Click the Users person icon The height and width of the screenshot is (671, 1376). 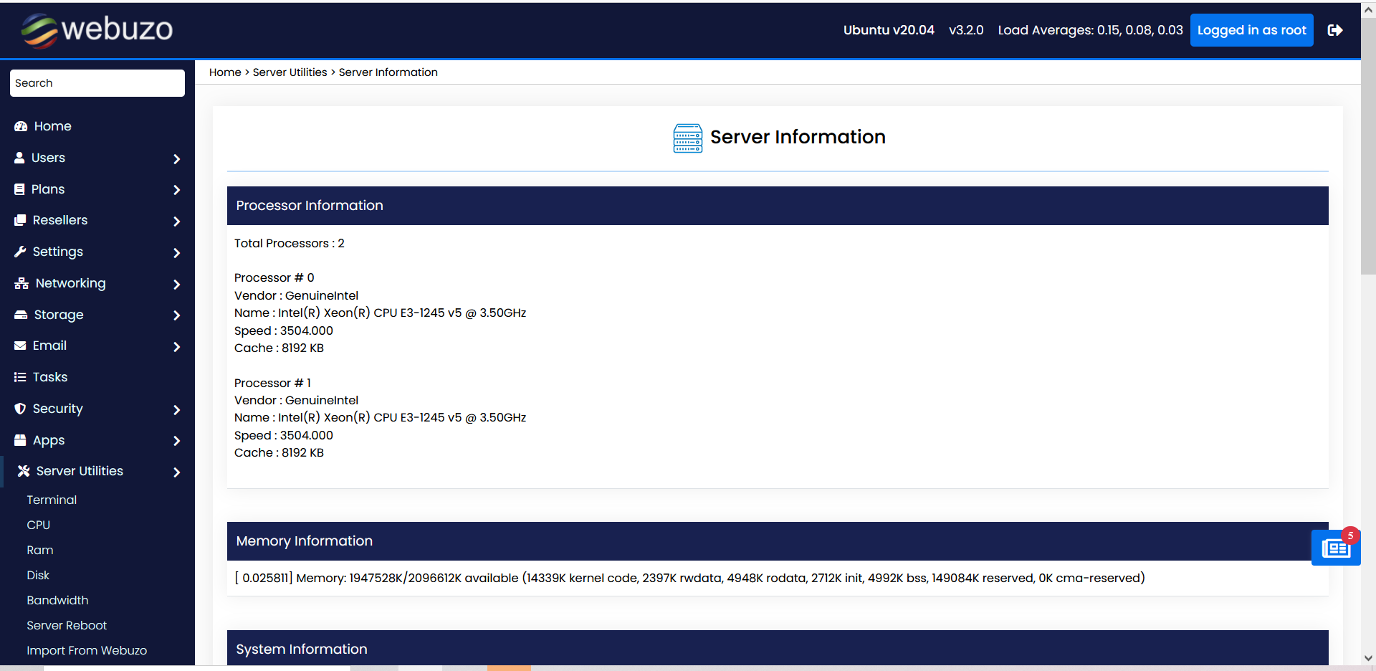(19, 158)
